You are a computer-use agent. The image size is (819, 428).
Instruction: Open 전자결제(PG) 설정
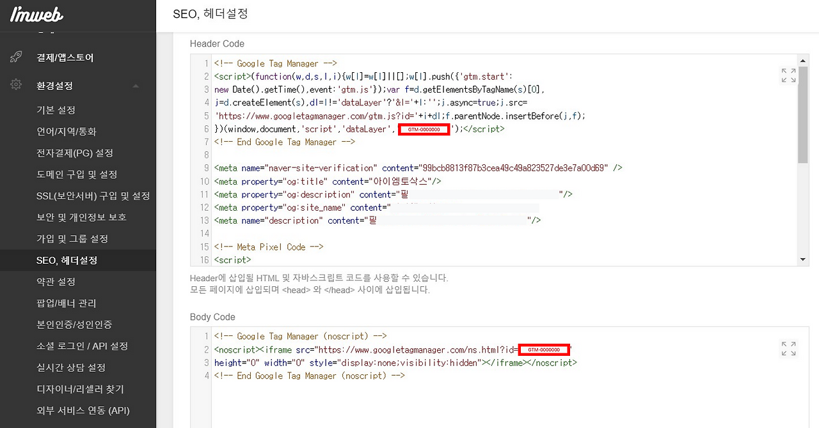click(x=75, y=153)
